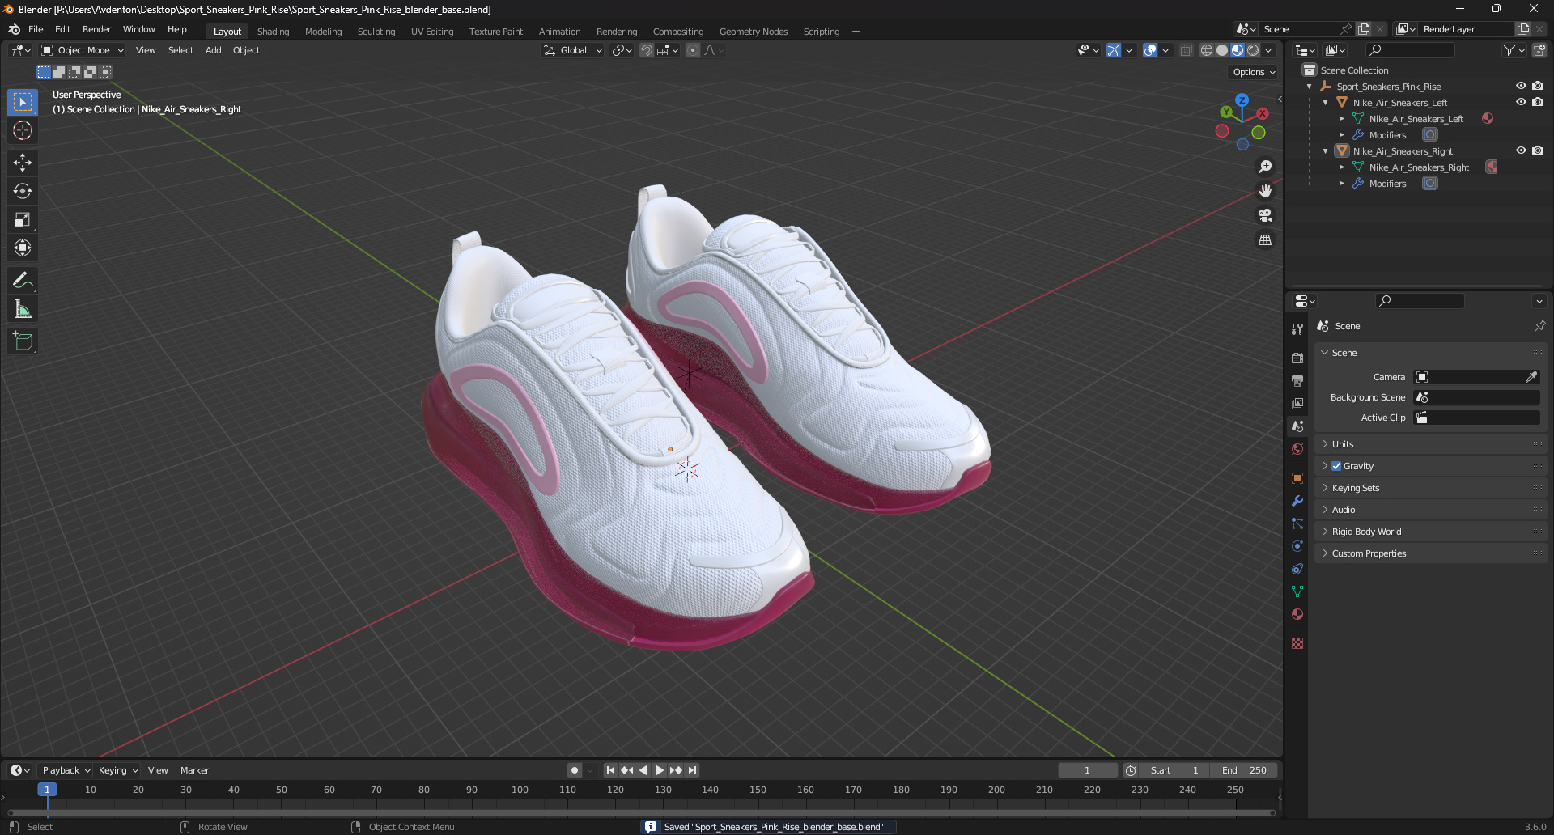Select material preview viewport shading sphere
1554x835 pixels.
(1238, 50)
